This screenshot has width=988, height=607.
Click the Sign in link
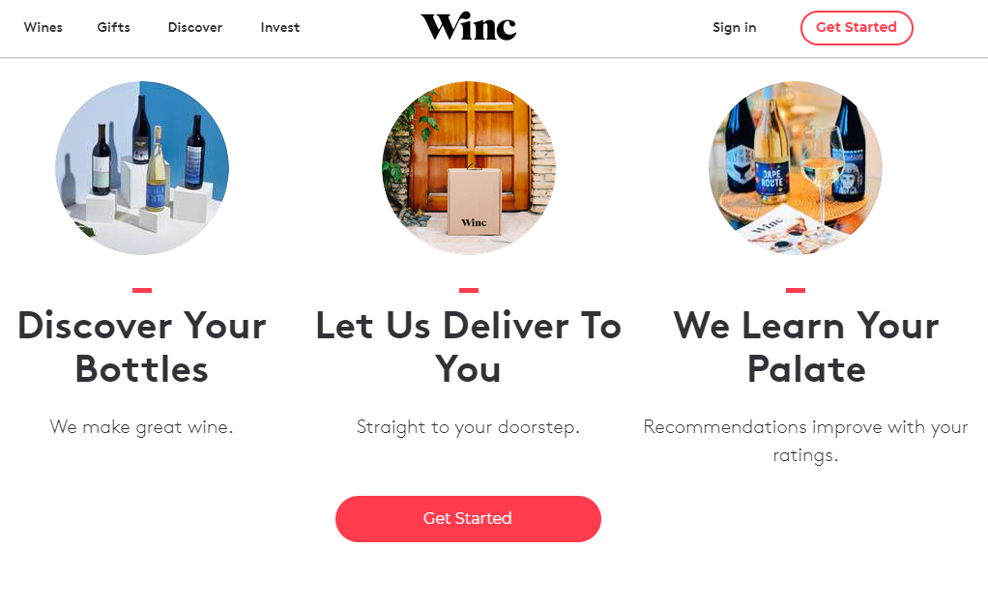pos(734,28)
